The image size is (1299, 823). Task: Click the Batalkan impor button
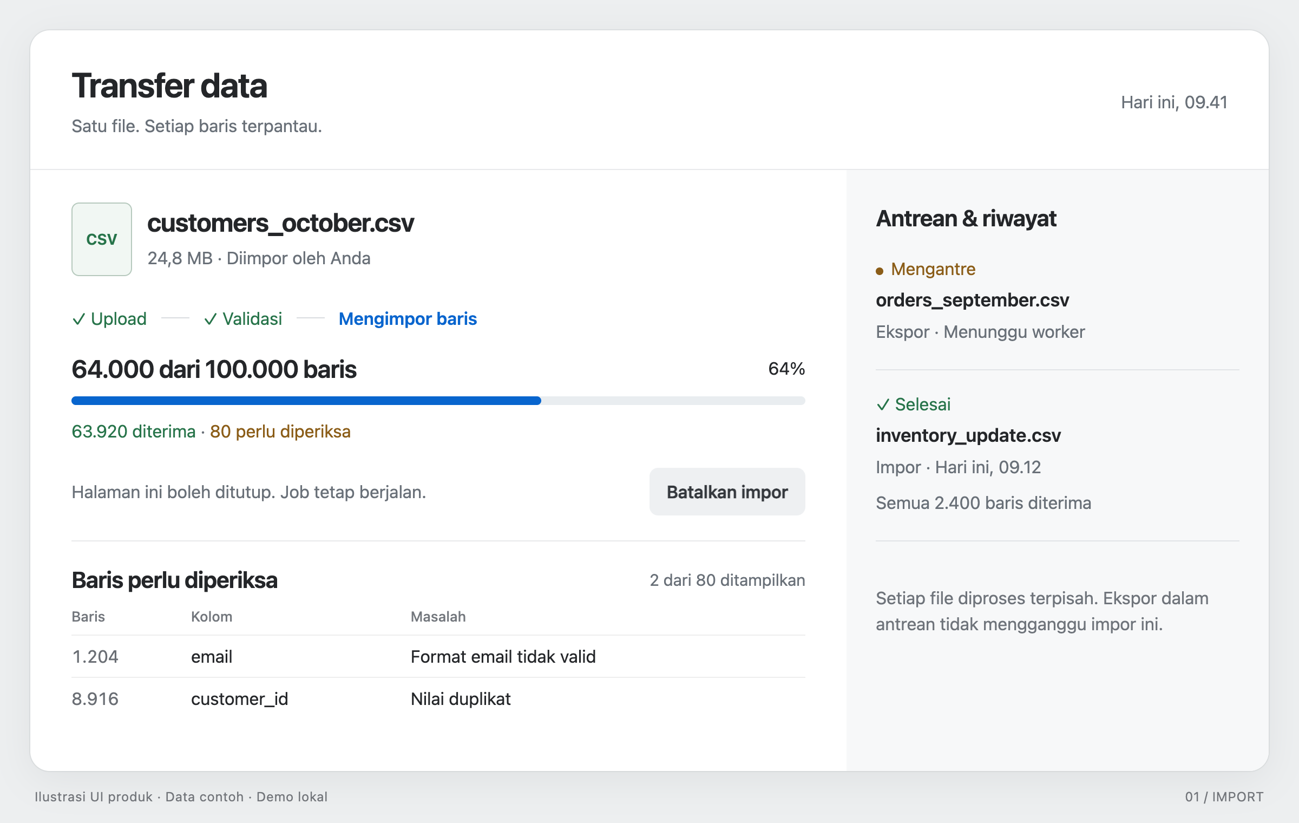click(x=727, y=492)
